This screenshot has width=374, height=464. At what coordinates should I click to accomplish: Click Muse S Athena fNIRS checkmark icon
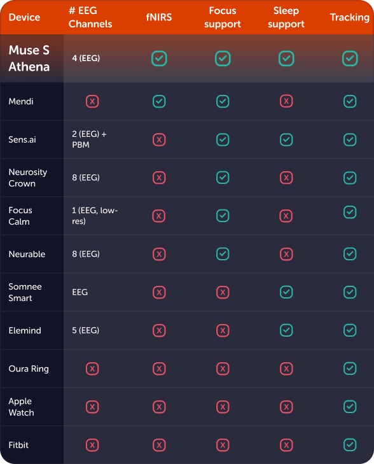159,59
